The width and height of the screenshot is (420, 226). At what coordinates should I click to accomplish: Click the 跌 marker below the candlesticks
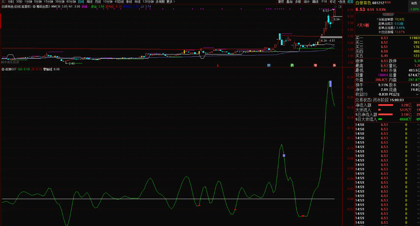[x=292, y=65]
